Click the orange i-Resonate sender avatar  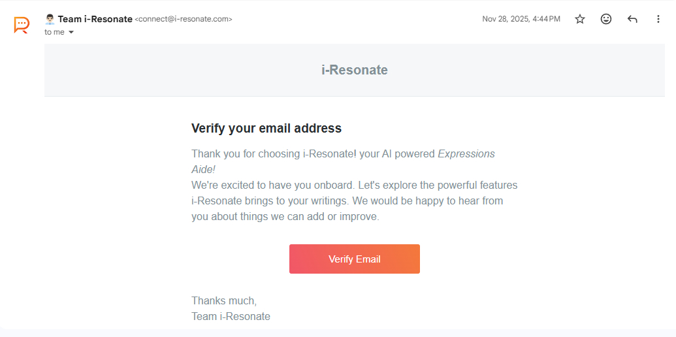pos(22,25)
